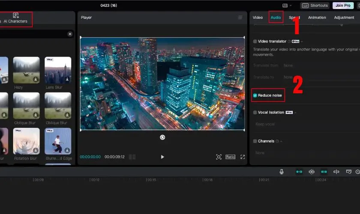Click the compare view icon beside the duration
360x214 pixels.
tap(132, 157)
